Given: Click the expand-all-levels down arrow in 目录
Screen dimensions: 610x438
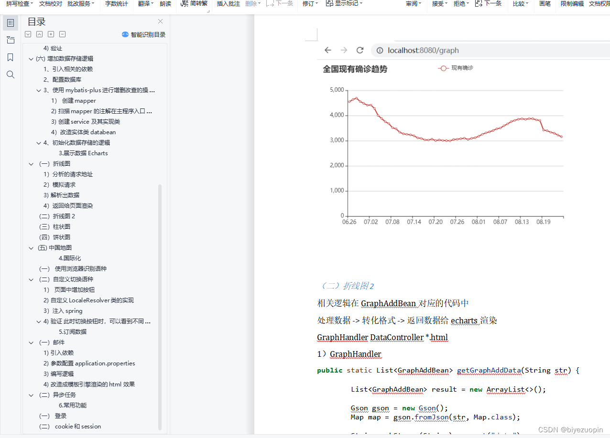Looking at the screenshot, I should [28, 34].
